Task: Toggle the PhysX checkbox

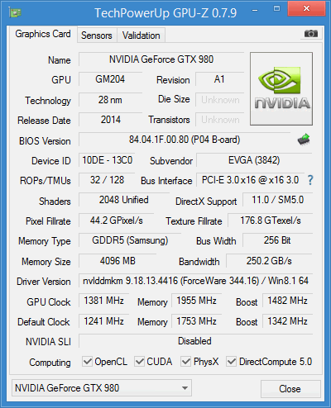Action: pyautogui.click(x=185, y=362)
